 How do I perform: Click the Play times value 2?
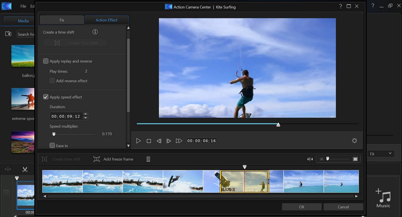click(86, 71)
